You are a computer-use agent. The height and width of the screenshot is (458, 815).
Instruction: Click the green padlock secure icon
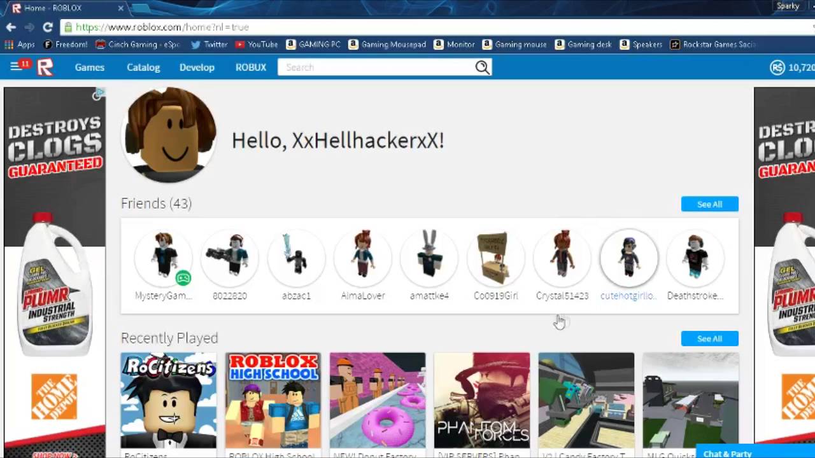(x=68, y=27)
